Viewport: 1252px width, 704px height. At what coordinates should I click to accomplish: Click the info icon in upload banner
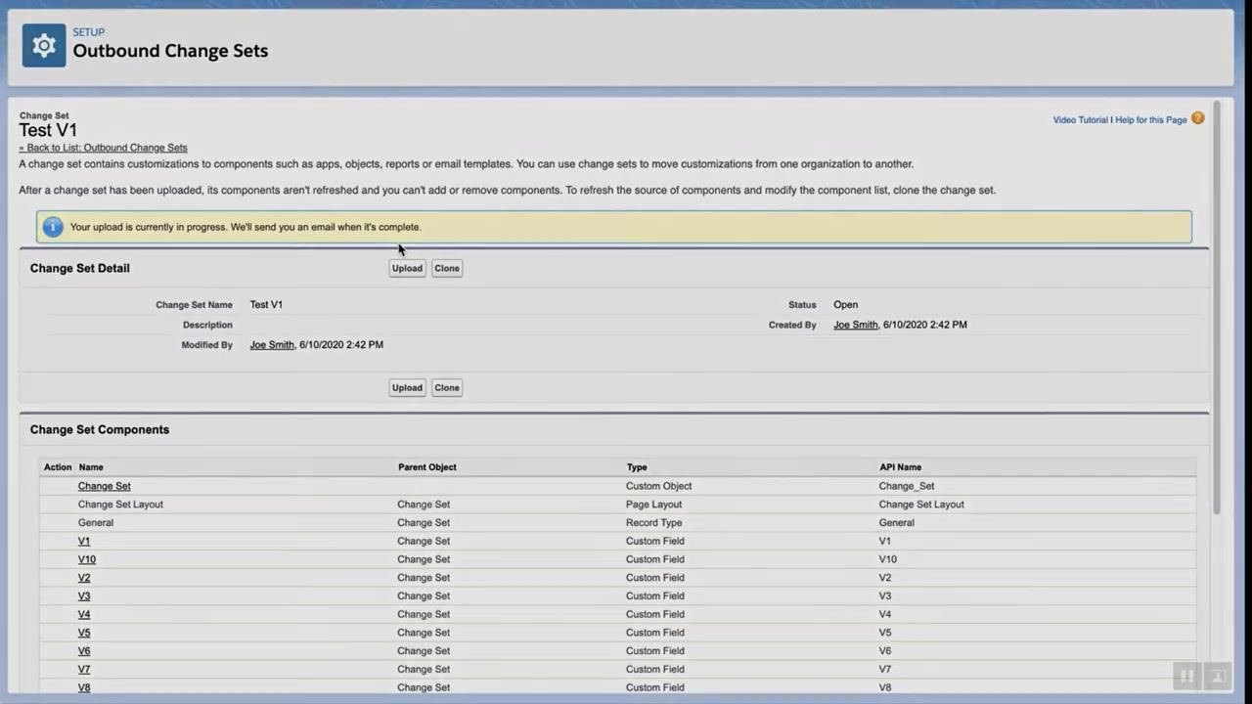pyautogui.click(x=53, y=227)
